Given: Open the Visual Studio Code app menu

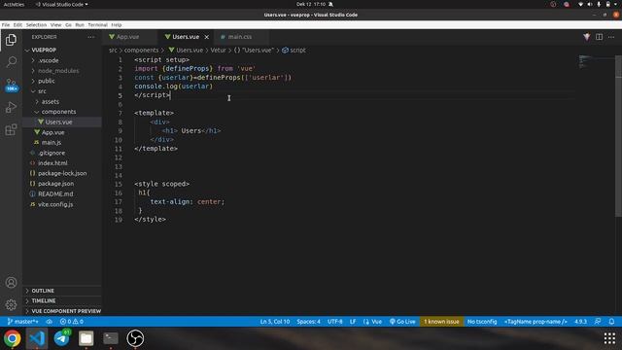Looking at the screenshot, I should [62, 4].
